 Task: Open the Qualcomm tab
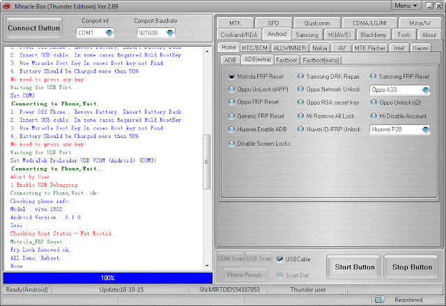317,23
